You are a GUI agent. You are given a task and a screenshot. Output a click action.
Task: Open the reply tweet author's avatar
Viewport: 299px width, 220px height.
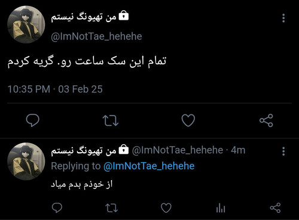coord(26,162)
